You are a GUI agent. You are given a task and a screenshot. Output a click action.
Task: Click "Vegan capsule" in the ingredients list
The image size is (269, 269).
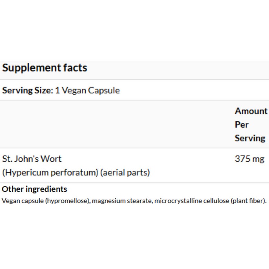pos(22,201)
